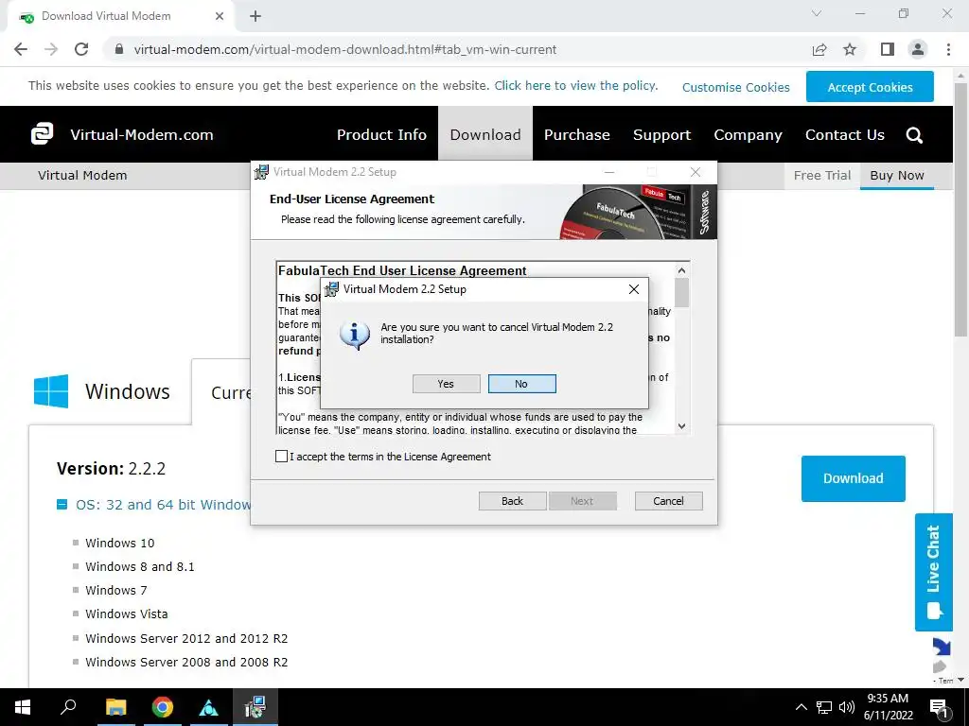Minimize the Virtual Modem 2.2 Setup window

point(609,172)
